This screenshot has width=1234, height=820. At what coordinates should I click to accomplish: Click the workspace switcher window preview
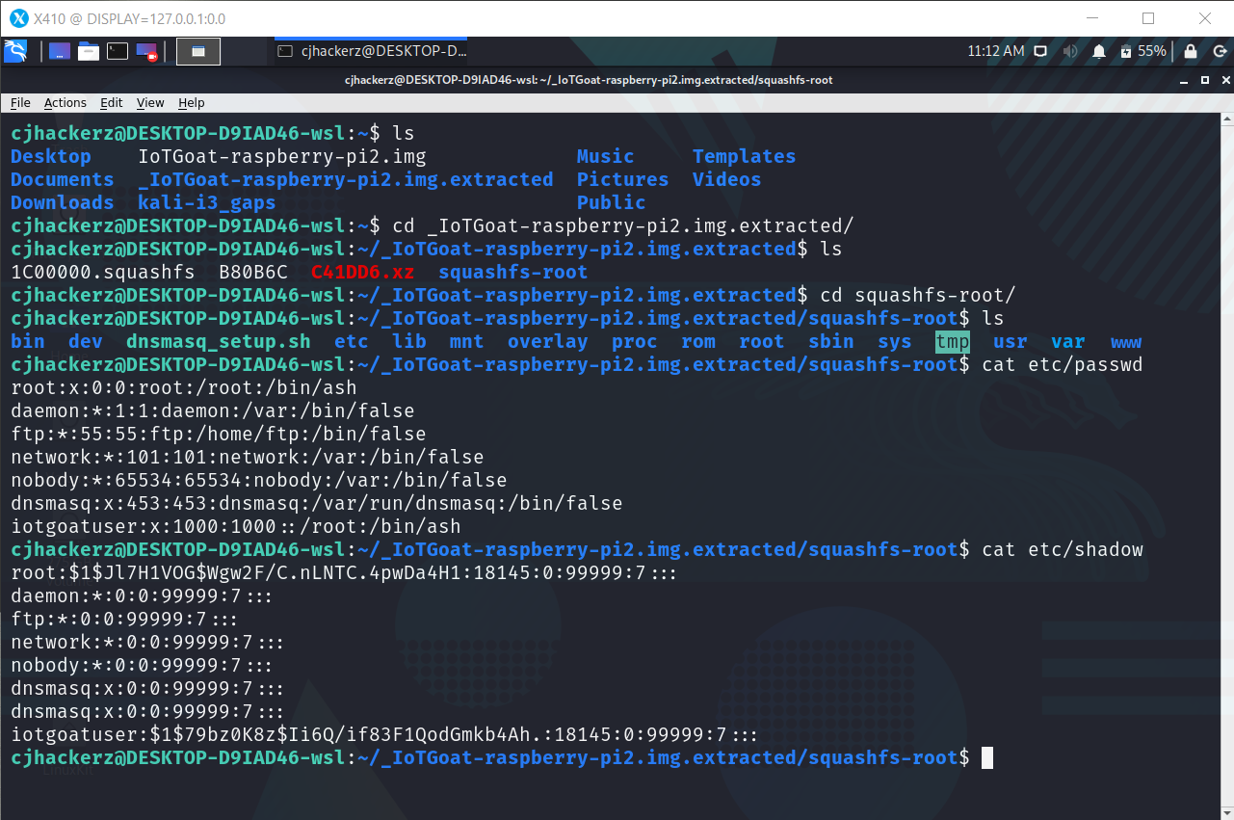pyautogui.click(x=197, y=52)
